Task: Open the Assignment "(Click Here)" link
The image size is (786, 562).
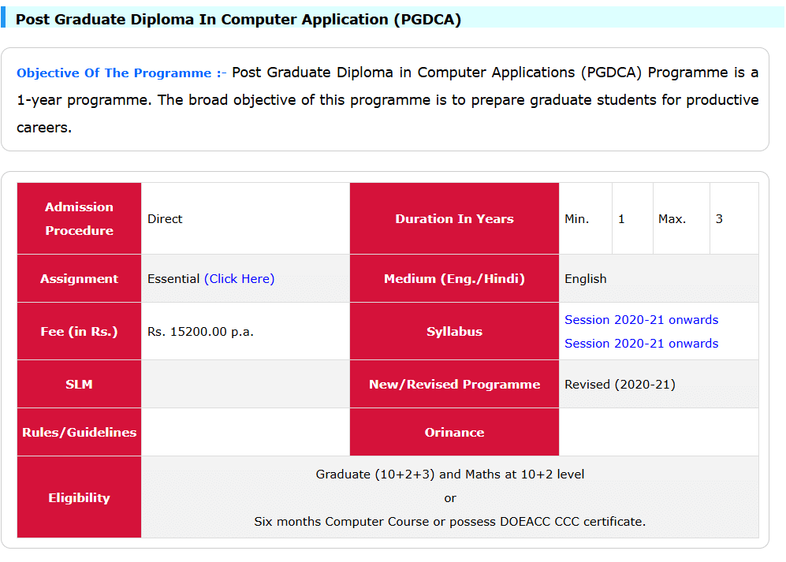Action: point(239,278)
